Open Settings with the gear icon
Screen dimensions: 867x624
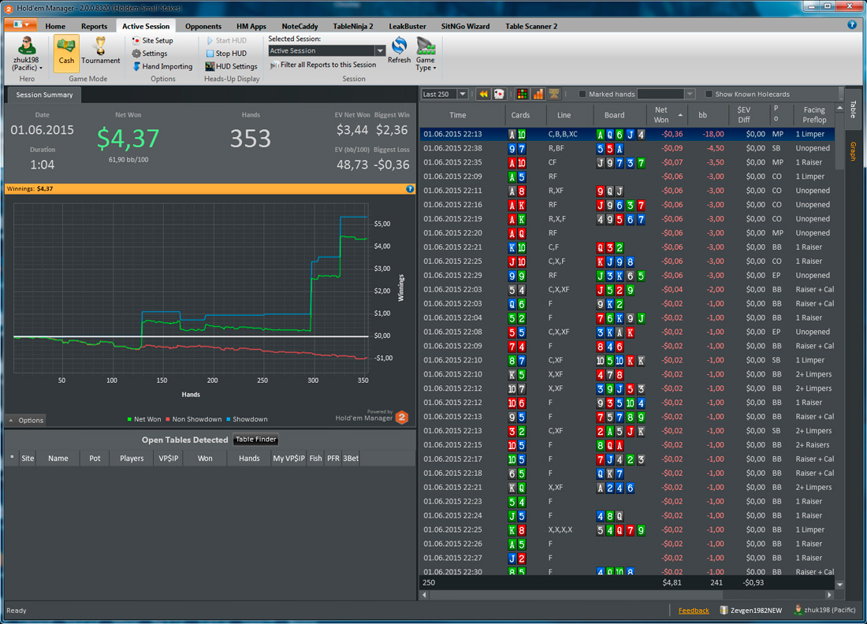coord(136,54)
